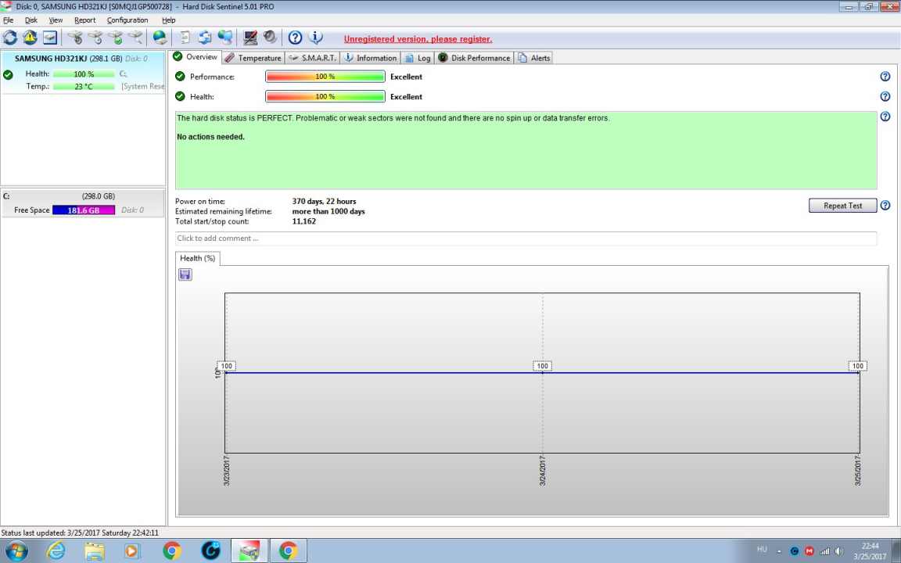Viewport: 901px width, 563px height.
Task: Click the disk panel icon in toolbar
Action: tap(50, 38)
